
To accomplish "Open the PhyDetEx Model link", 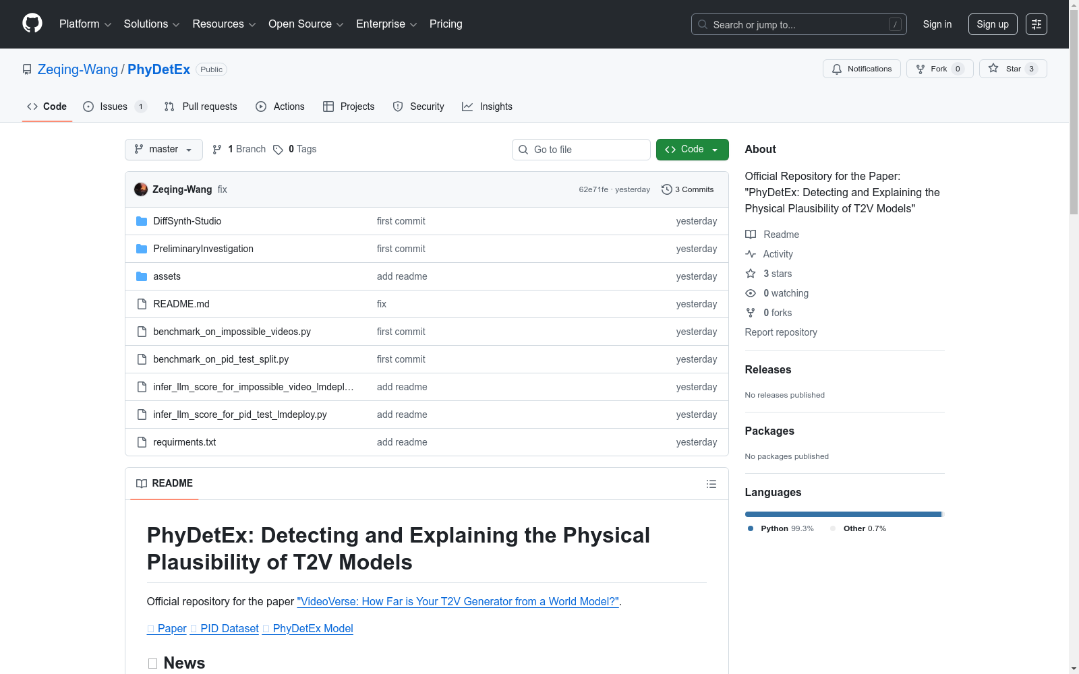I will coord(308,628).
